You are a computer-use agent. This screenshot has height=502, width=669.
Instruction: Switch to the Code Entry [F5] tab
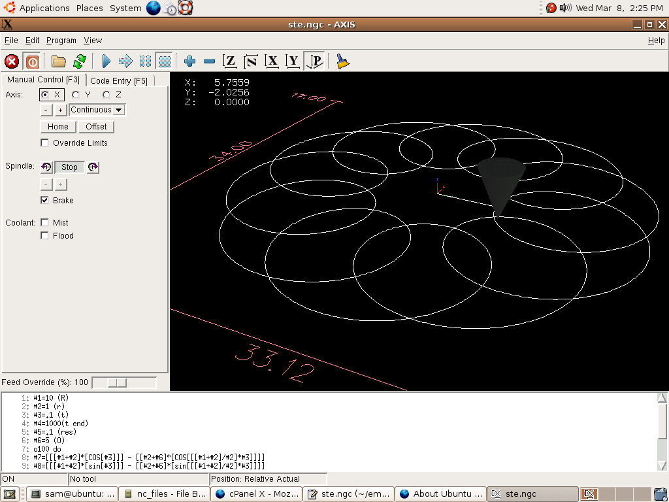coord(119,80)
